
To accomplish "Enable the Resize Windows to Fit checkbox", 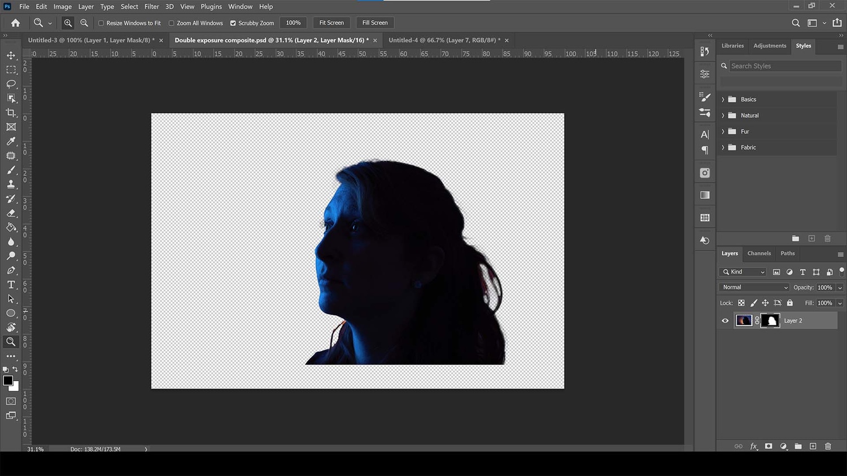I will click(x=101, y=23).
